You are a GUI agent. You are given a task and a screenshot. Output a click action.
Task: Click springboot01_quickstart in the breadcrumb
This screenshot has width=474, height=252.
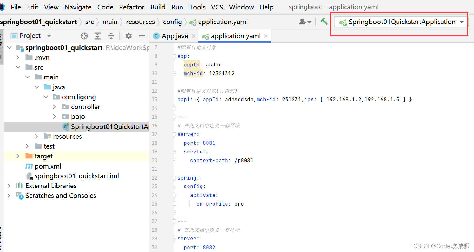point(38,22)
